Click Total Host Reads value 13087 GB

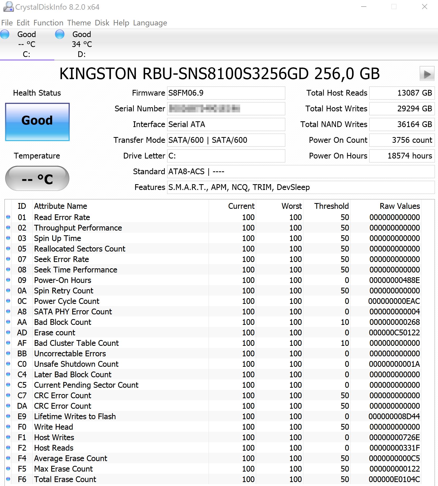coord(402,93)
